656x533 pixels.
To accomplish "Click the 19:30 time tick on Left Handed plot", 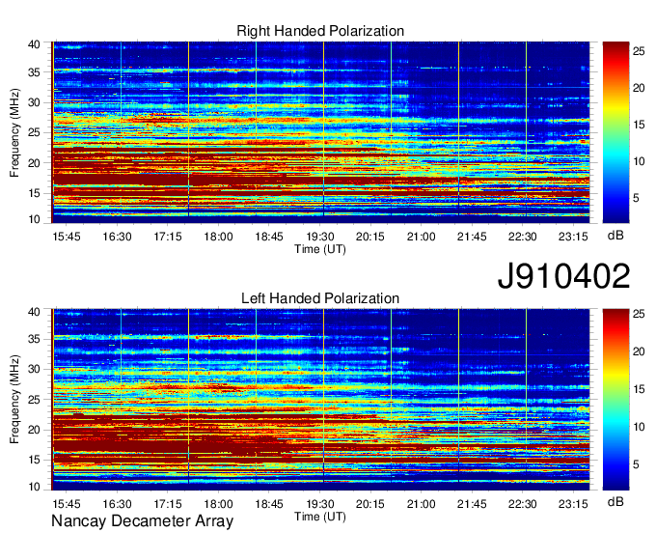I will click(319, 504).
